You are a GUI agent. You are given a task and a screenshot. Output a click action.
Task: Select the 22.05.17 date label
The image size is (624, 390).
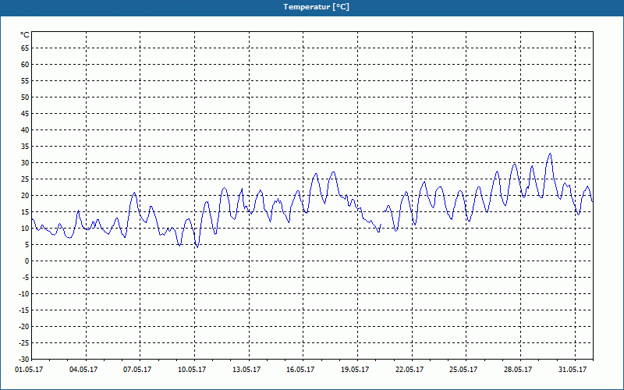[x=409, y=370]
